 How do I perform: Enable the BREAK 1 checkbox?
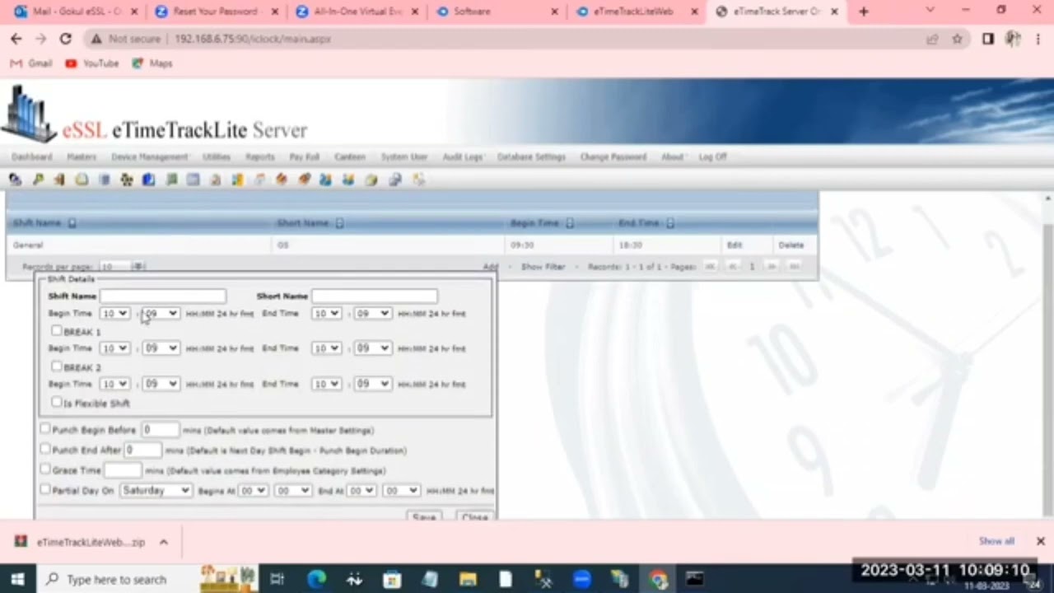[56, 331]
